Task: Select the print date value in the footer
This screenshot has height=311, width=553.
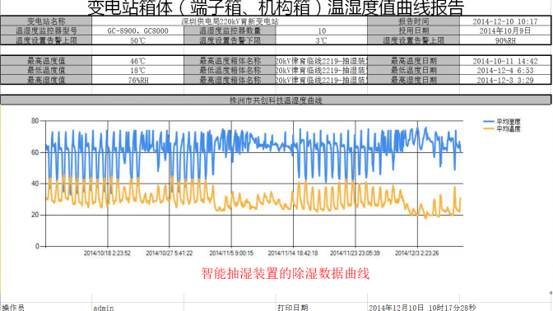Action: 422,308
